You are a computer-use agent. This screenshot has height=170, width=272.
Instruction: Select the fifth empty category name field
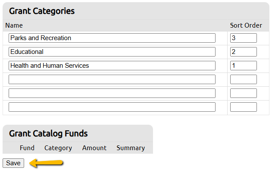coord(112,93)
